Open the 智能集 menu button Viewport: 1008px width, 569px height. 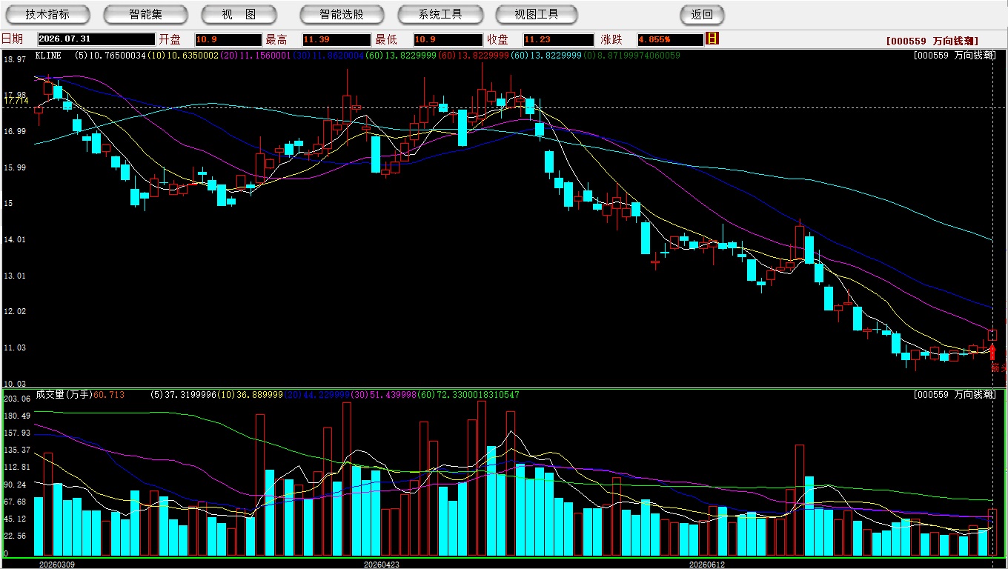(145, 14)
